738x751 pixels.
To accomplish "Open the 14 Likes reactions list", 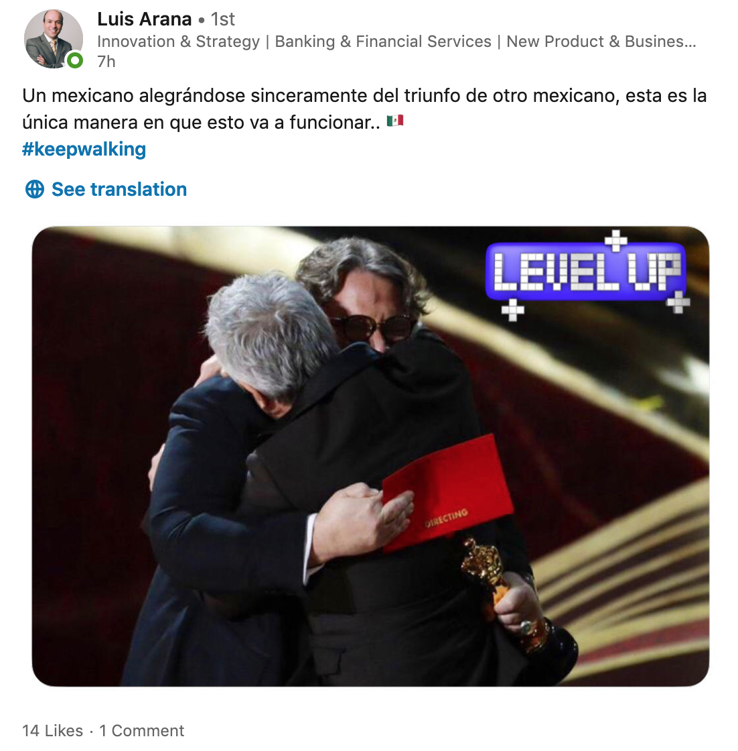I will pyautogui.click(x=53, y=730).
